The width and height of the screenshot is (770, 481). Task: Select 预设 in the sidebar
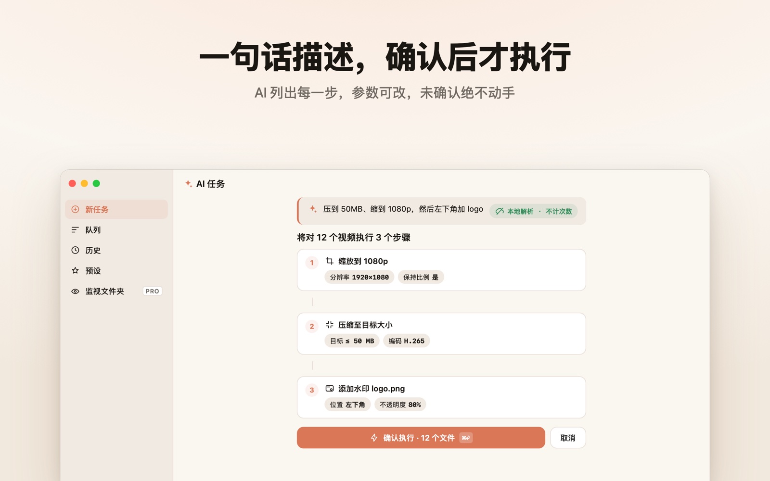pyautogui.click(x=116, y=271)
